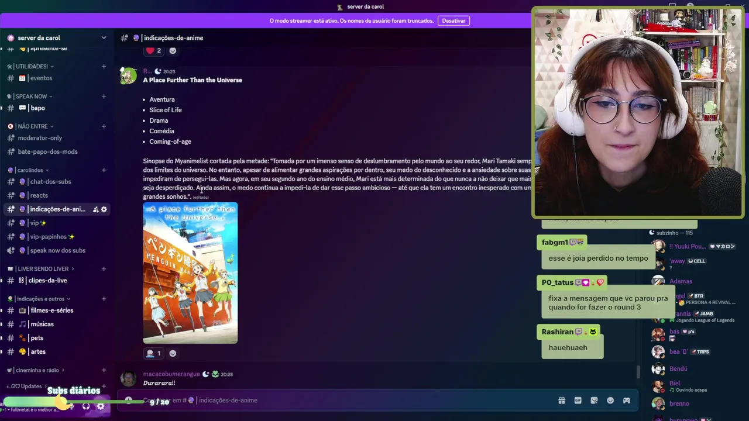Open the bapo channel
Viewport: 749px width, 421px height.
[56, 108]
